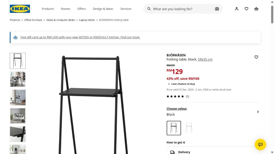The width and height of the screenshot is (274, 154).
Task: Open the free gift card promotion link
Action: pyautogui.click(x=80, y=37)
